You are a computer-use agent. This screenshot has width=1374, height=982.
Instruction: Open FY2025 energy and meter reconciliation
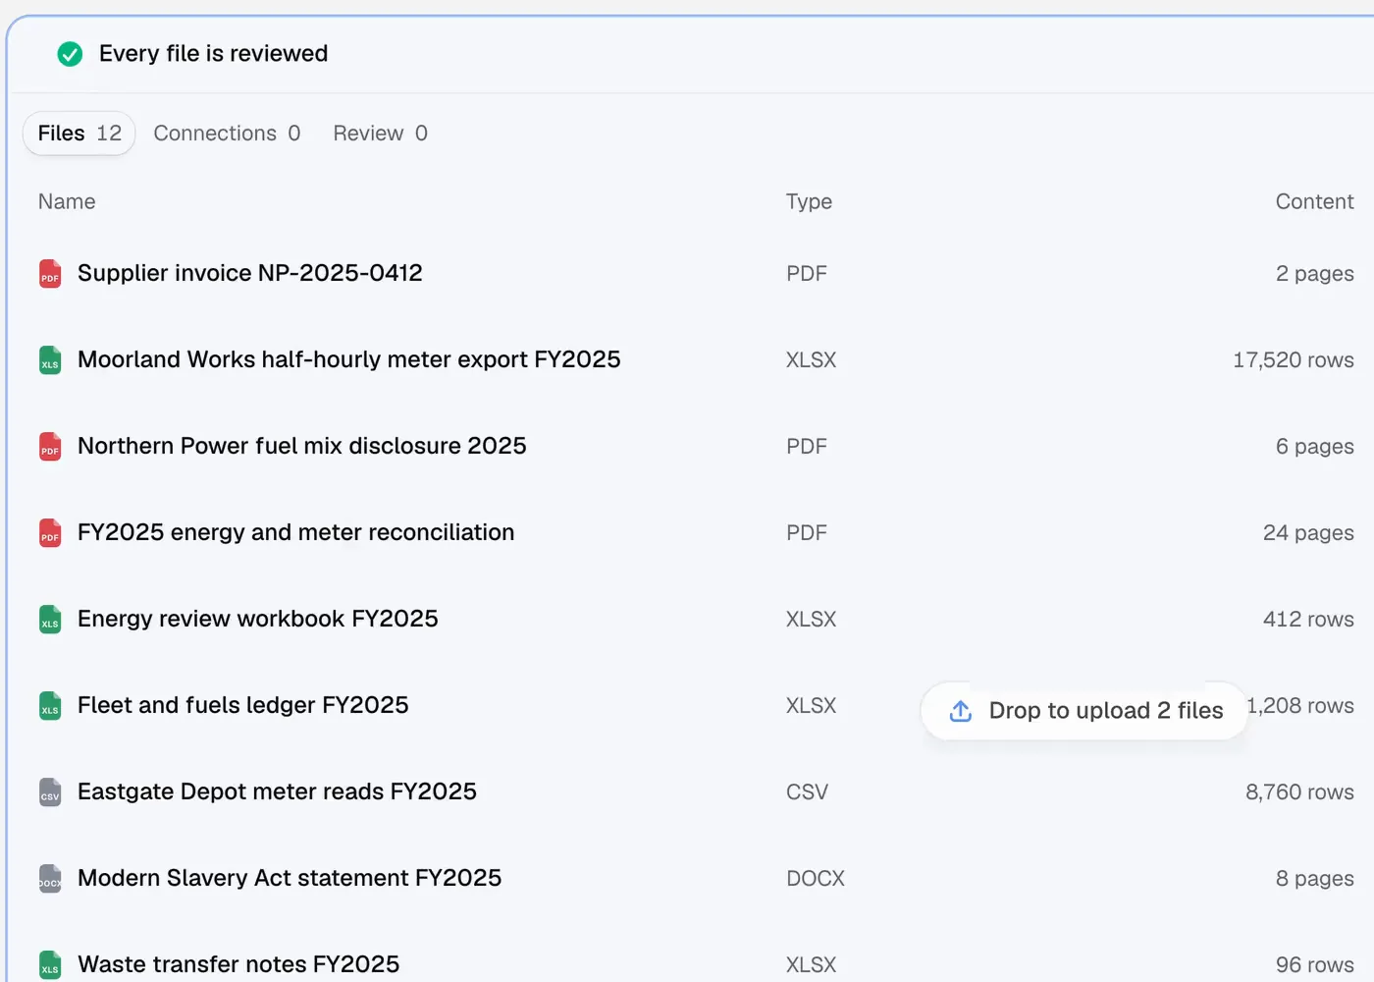coord(296,532)
